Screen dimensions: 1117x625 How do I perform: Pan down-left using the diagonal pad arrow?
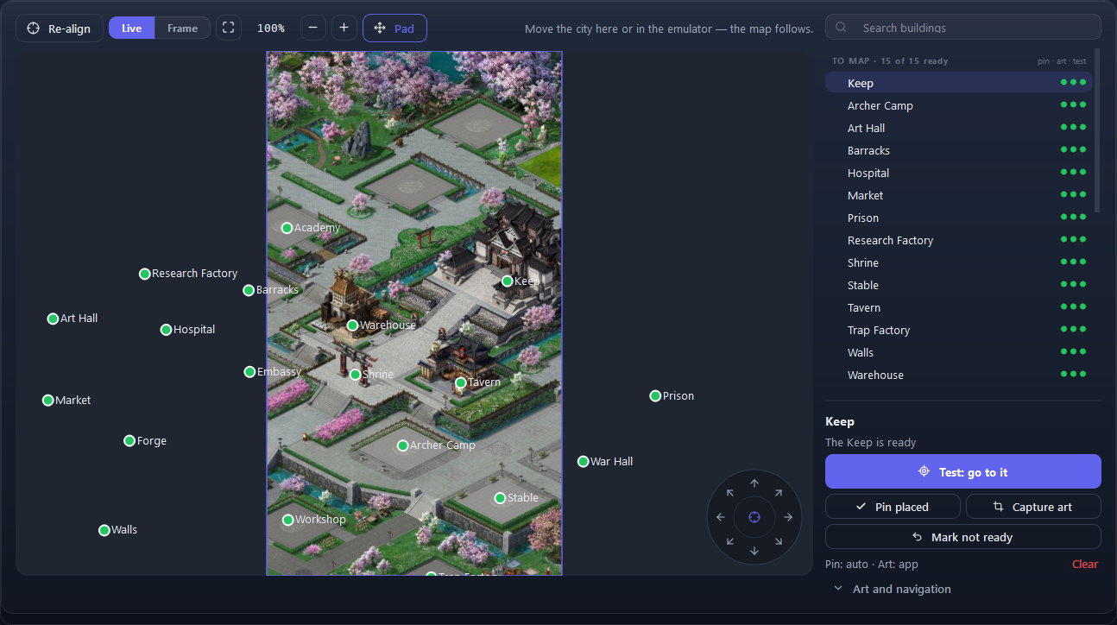730,541
